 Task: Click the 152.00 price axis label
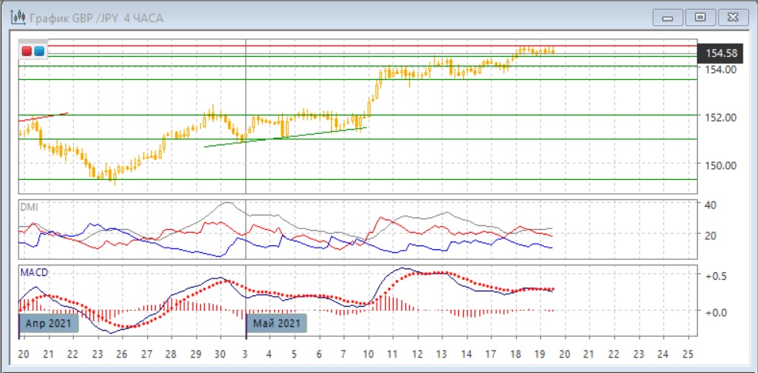pos(723,117)
